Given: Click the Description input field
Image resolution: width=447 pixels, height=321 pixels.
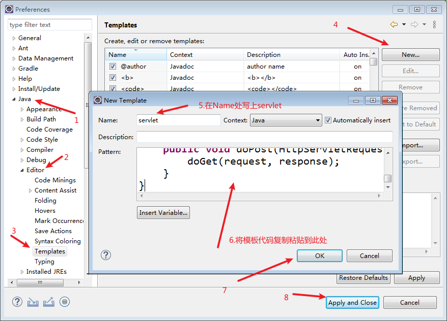Looking at the screenshot, I should click(x=265, y=137).
